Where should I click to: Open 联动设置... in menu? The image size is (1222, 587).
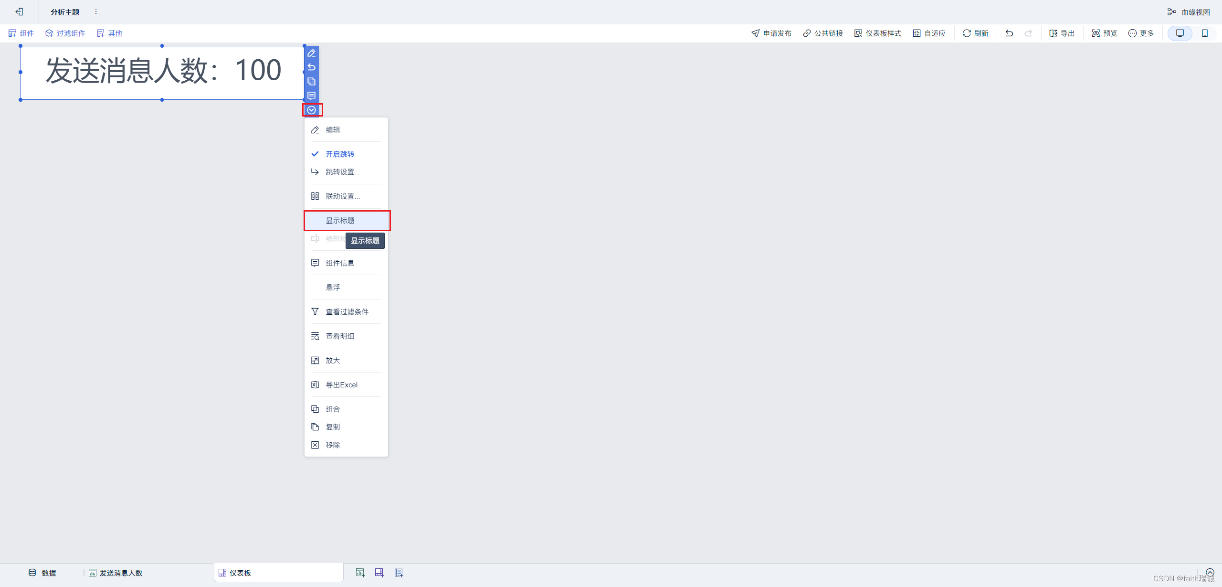pos(346,196)
